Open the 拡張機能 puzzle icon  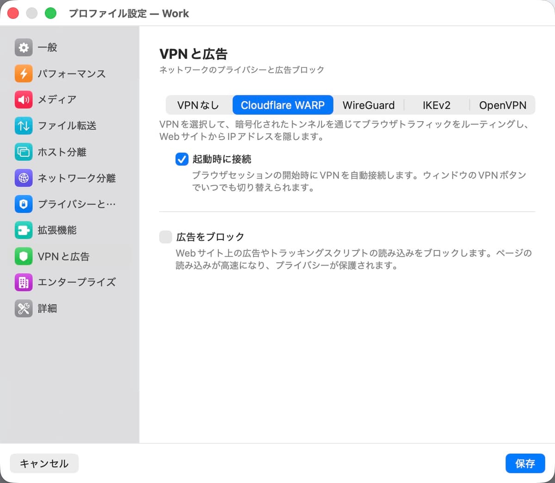pos(24,230)
